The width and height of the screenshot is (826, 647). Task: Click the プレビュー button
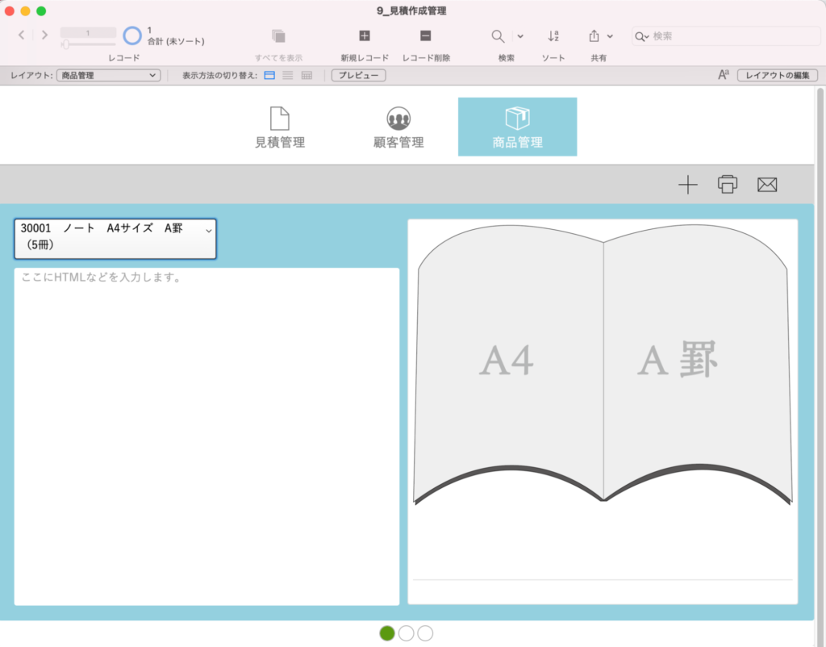[358, 75]
